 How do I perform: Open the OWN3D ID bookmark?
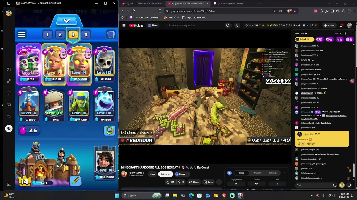172,17
